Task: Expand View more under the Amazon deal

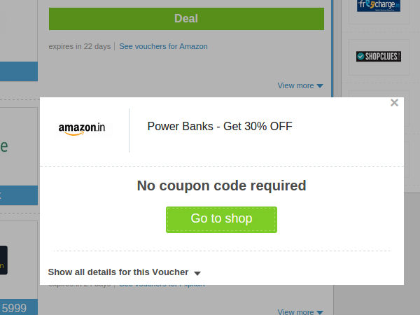Action: click(x=295, y=85)
